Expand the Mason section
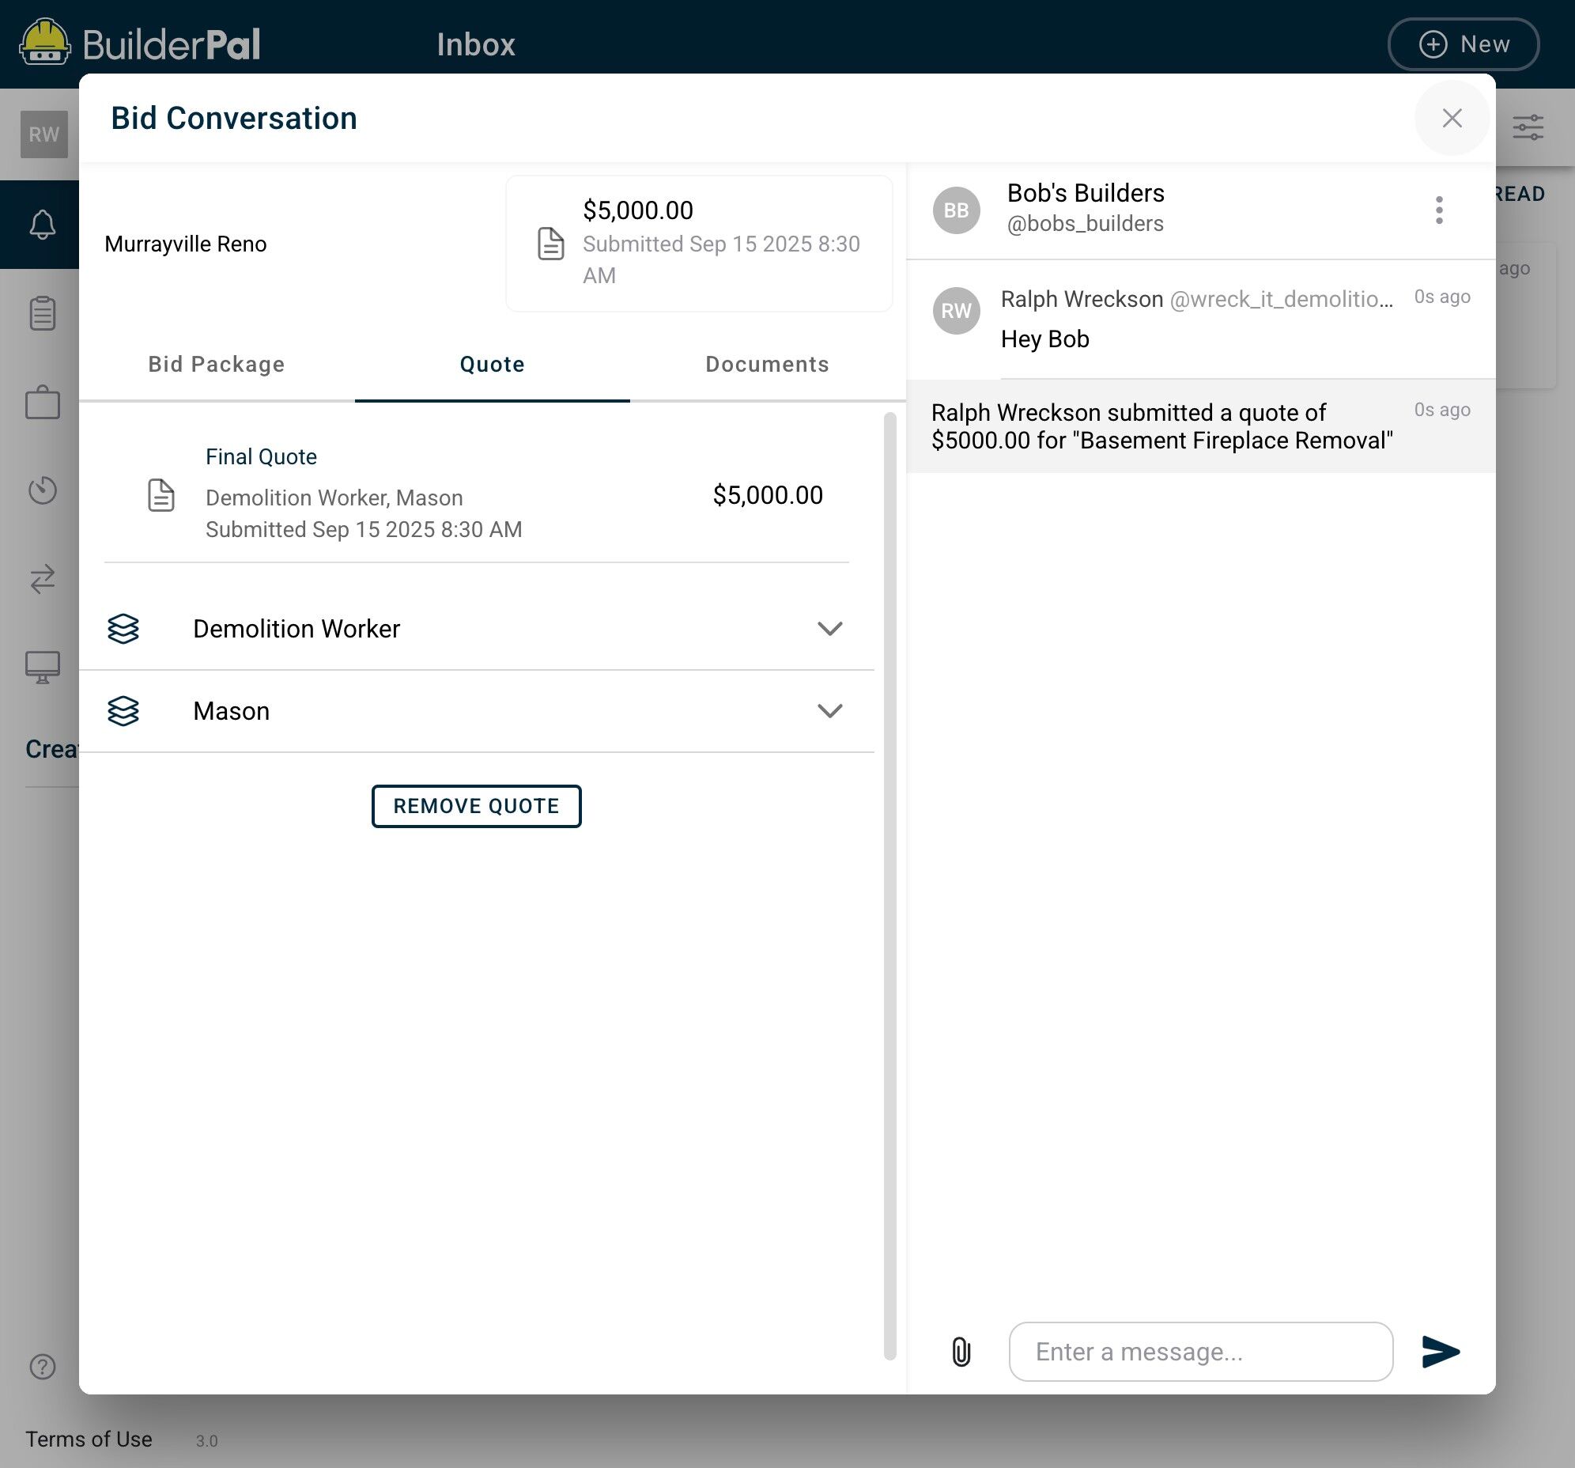The height and width of the screenshot is (1468, 1575). click(476, 711)
